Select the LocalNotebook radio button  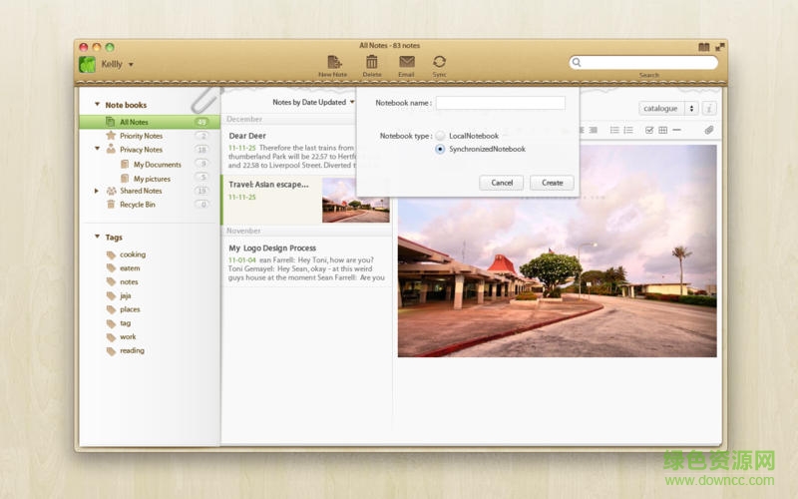click(x=441, y=136)
